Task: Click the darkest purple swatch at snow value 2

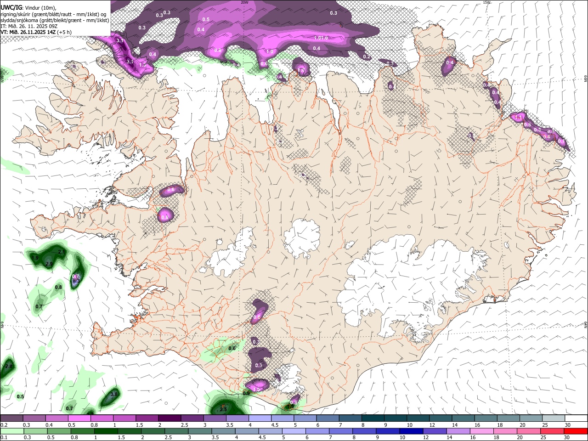Action: 169,418
